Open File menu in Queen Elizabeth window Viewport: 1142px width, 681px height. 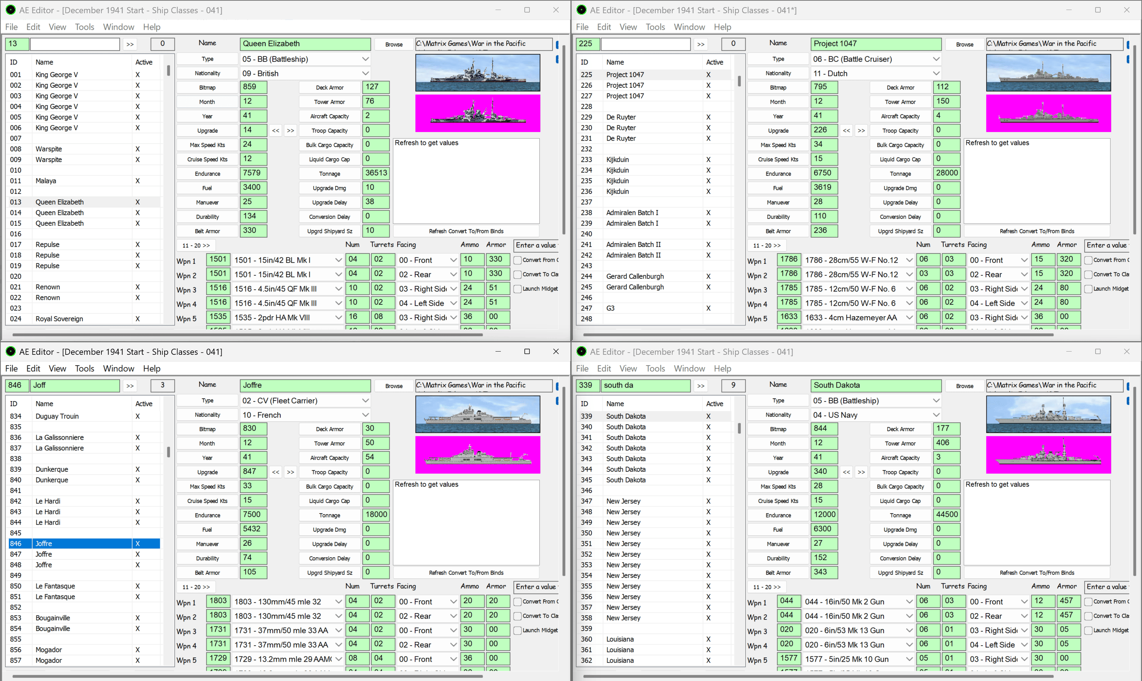11,27
